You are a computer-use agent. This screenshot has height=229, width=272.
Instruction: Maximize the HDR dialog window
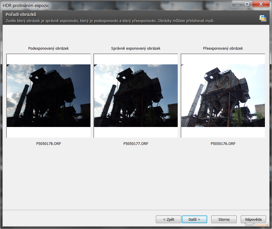tap(247, 4)
